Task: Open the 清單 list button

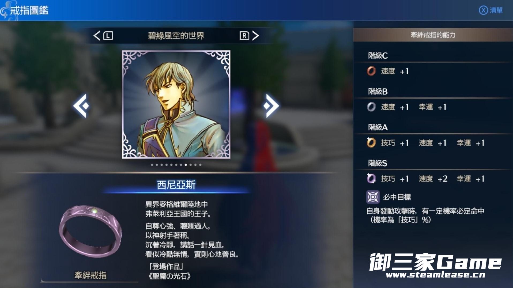Action: pos(496,10)
